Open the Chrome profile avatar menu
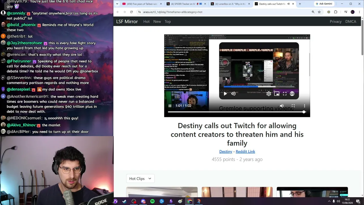 (353, 12)
